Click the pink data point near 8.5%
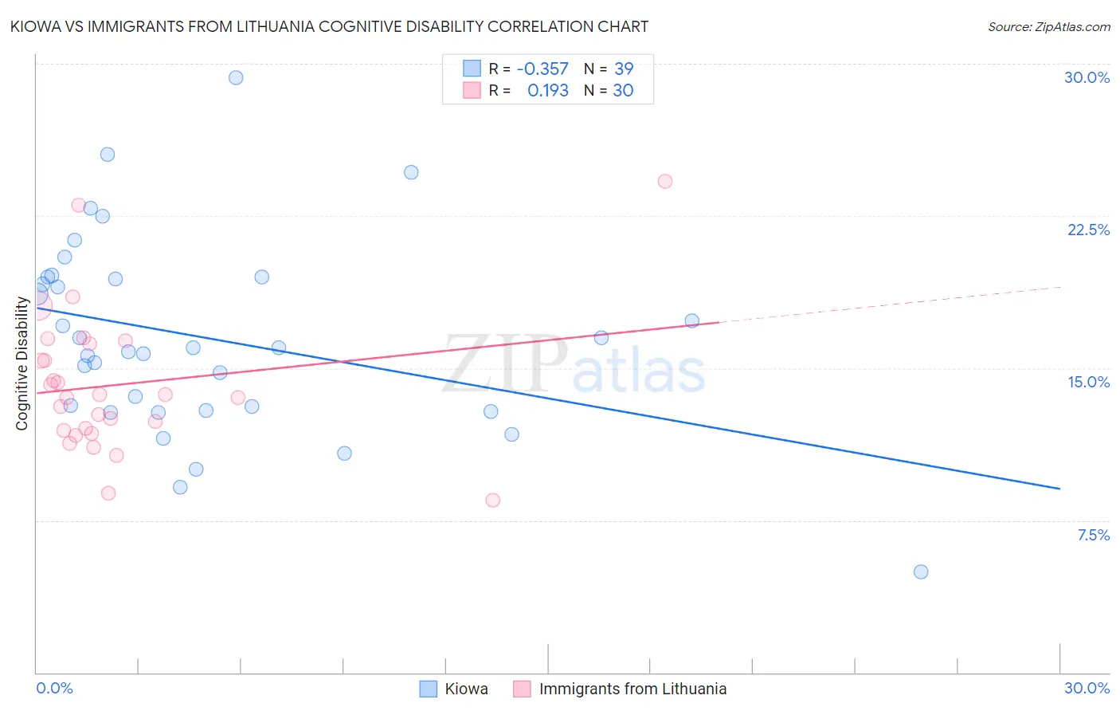The image size is (1120, 711). (492, 500)
